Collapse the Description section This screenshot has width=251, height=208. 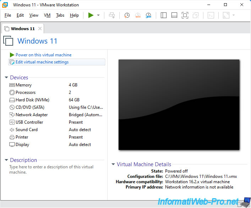(x=6, y=160)
